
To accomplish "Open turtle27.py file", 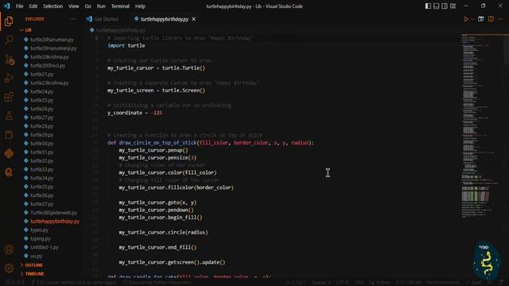I will 42,118.
